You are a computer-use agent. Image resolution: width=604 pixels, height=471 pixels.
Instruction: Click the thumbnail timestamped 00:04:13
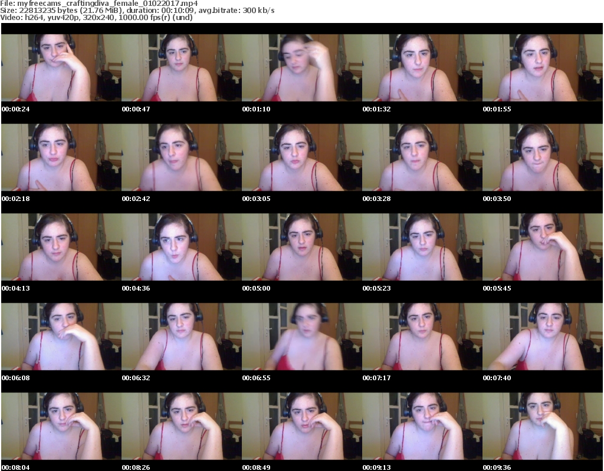(x=61, y=247)
